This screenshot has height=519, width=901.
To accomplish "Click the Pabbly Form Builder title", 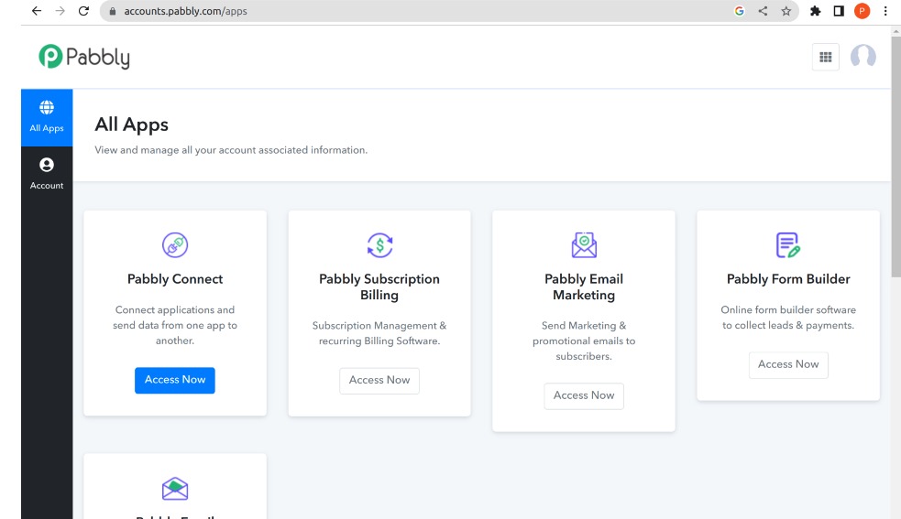I will (788, 279).
